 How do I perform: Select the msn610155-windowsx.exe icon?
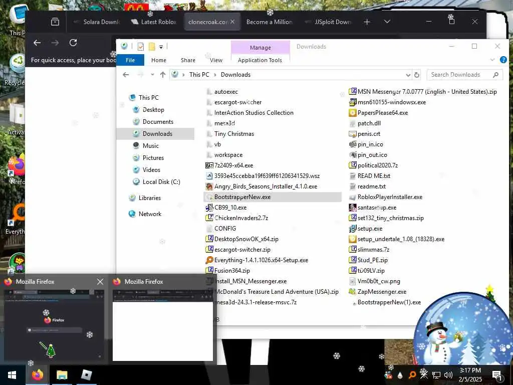pos(352,102)
